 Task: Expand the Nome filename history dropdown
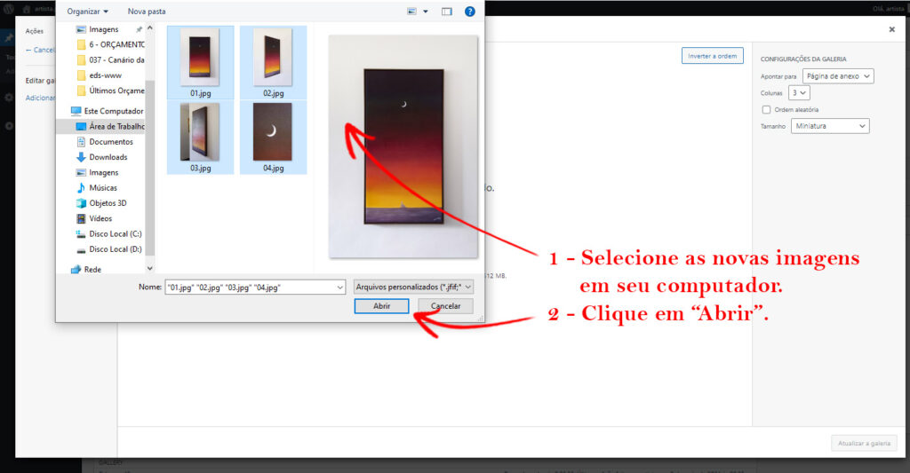tap(339, 287)
